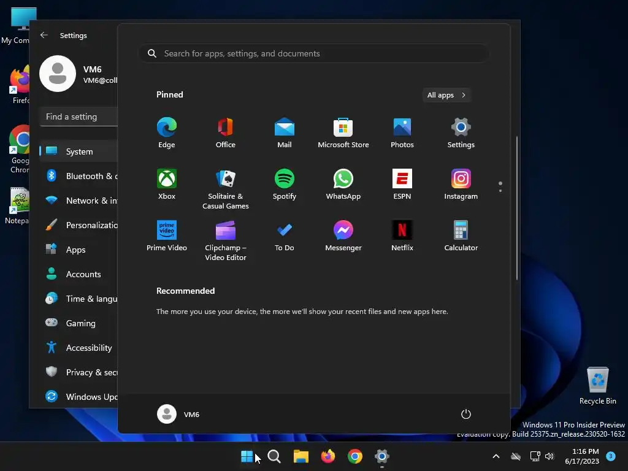Image resolution: width=628 pixels, height=471 pixels.
Task: Focus the Start menu search box
Action: click(313, 54)
